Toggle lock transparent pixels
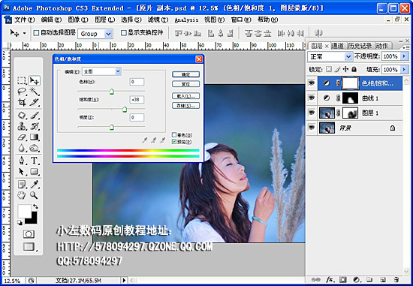413x286 pixels. point(328,69)
